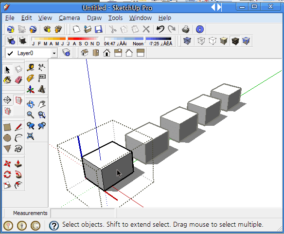Pick the Arc tool
284x234 pixels.
coord(18,138)
